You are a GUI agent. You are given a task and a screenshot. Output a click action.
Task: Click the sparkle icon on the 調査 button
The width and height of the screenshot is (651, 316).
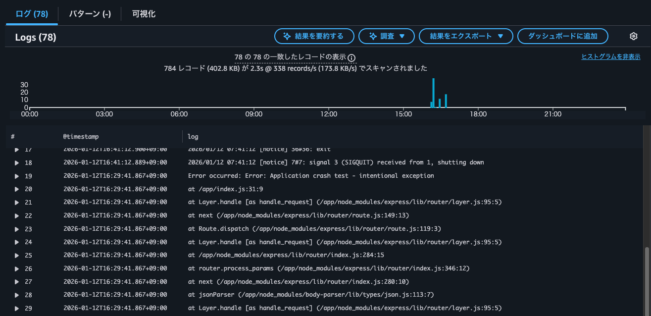point(373,36)
